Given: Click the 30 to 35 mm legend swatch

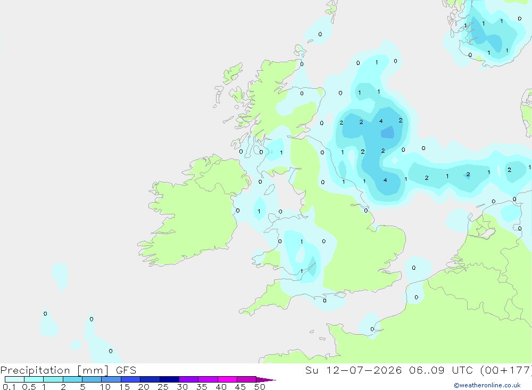Looking at the screenshot, I should click(x=189, y=379).
